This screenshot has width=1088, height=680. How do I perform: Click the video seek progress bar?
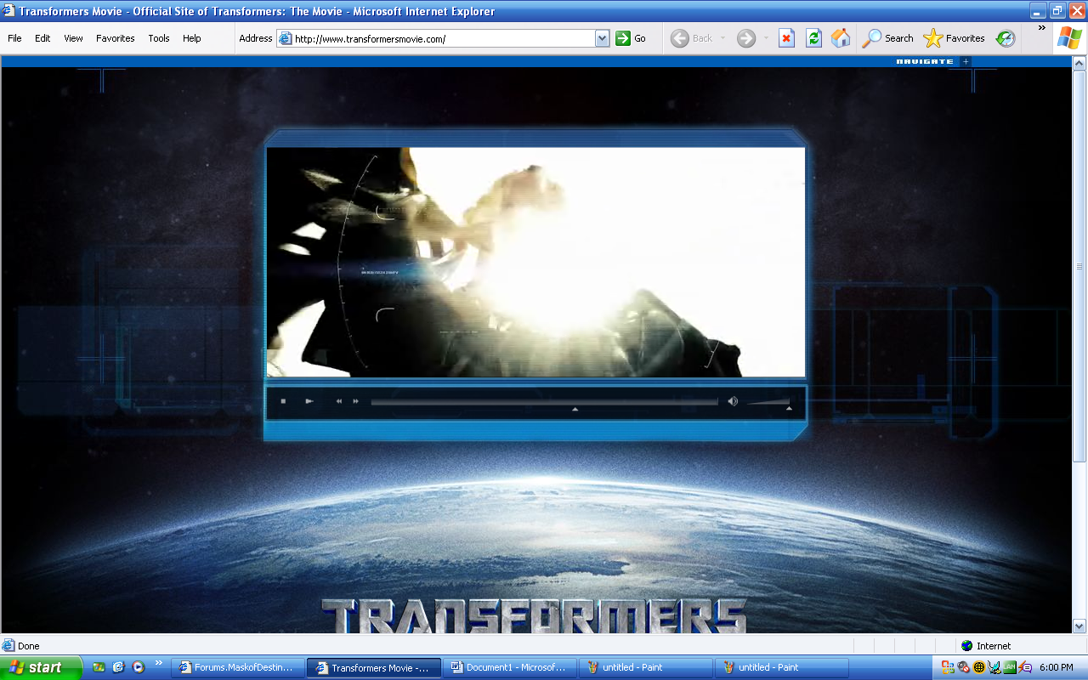(x=544, y=402)
